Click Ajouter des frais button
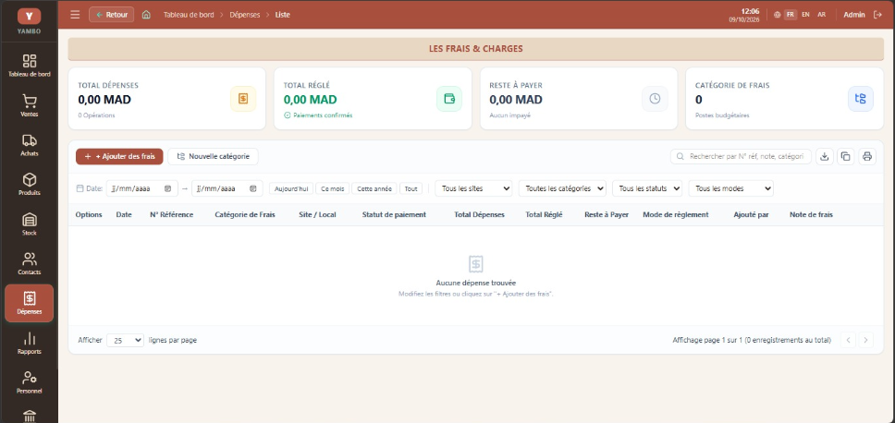Viewport: 895px width, 423px height. [119, 156]
